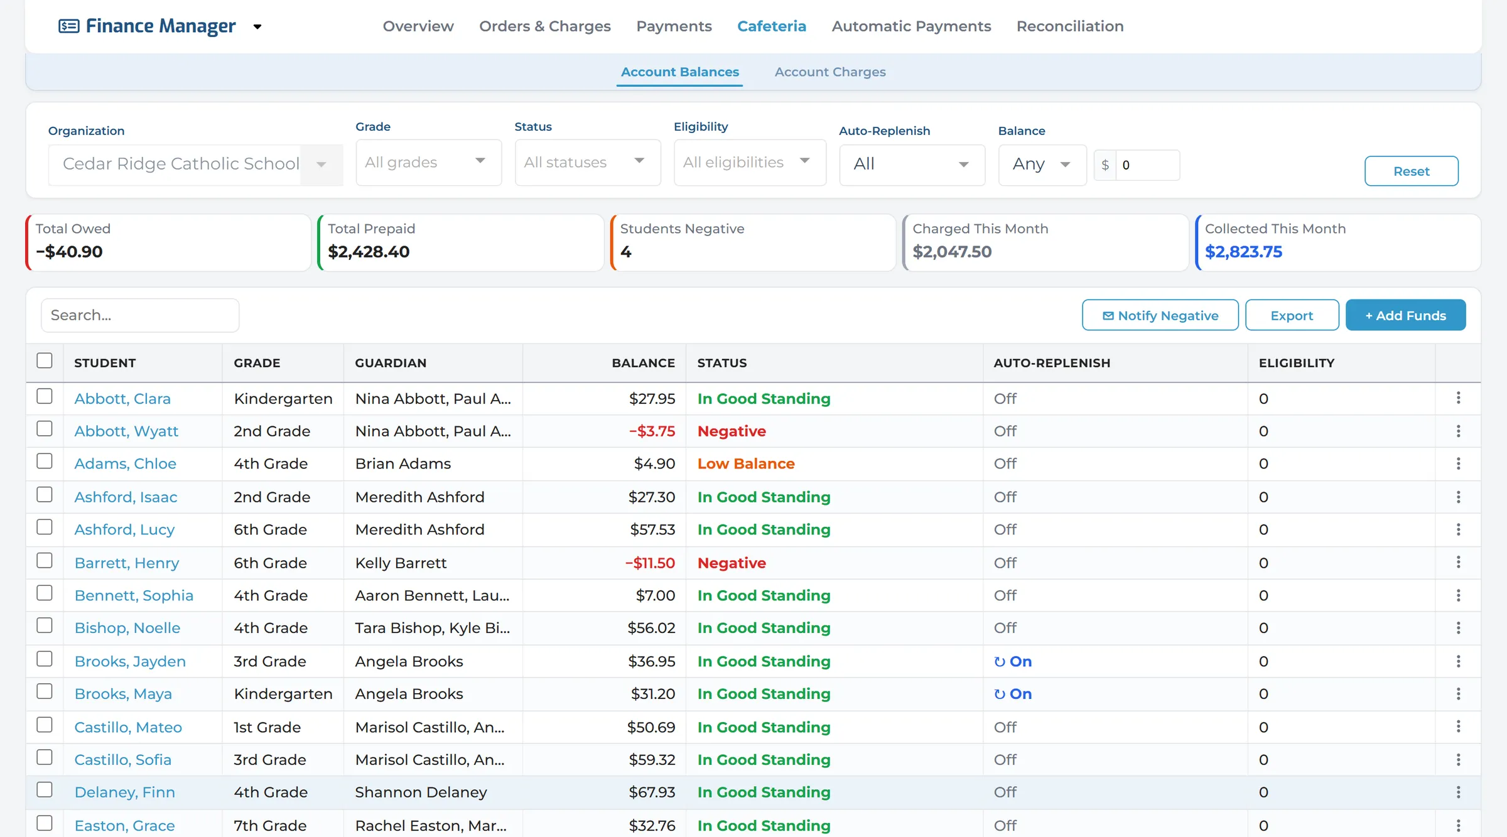Tick the checkbox for Brooks, Jayden

(45, 659)
